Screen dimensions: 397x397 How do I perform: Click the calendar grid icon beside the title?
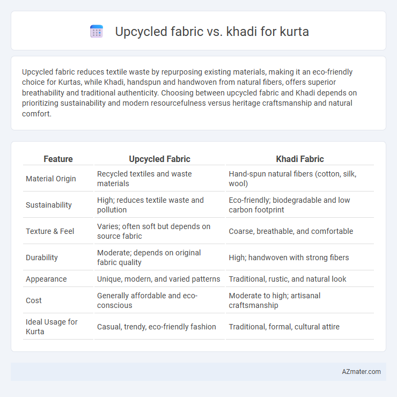97,32
